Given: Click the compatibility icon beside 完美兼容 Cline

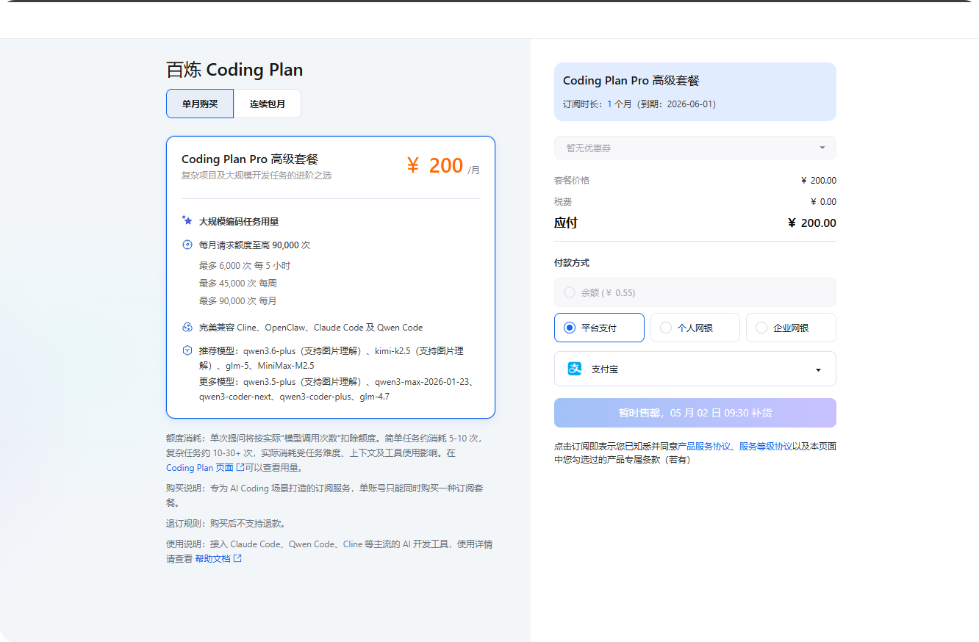Looking at the screenshot, I should tap(187, 327).
